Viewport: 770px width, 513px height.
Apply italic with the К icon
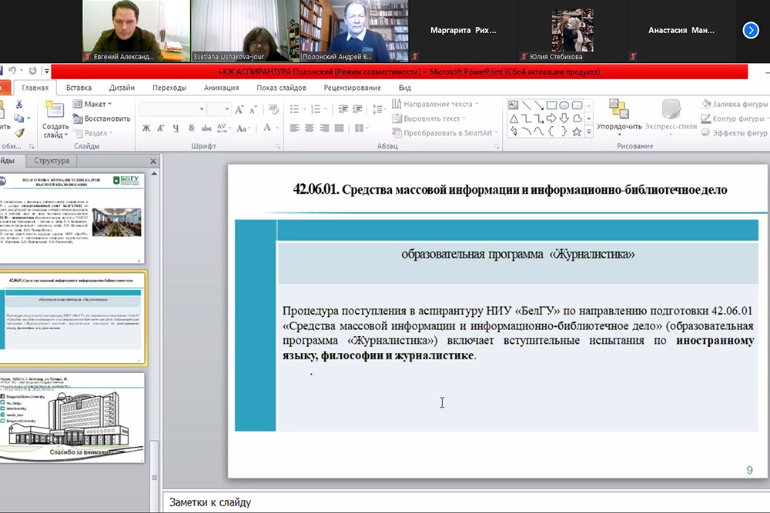point(161,128)
